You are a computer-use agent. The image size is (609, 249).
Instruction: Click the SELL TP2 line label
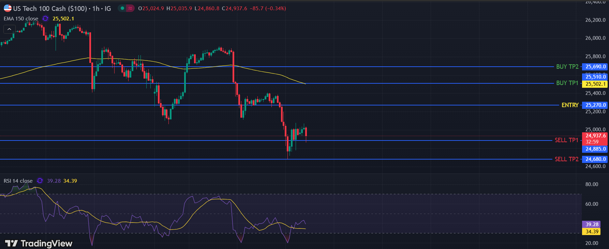pyautogui.click(x=566, y=159)
